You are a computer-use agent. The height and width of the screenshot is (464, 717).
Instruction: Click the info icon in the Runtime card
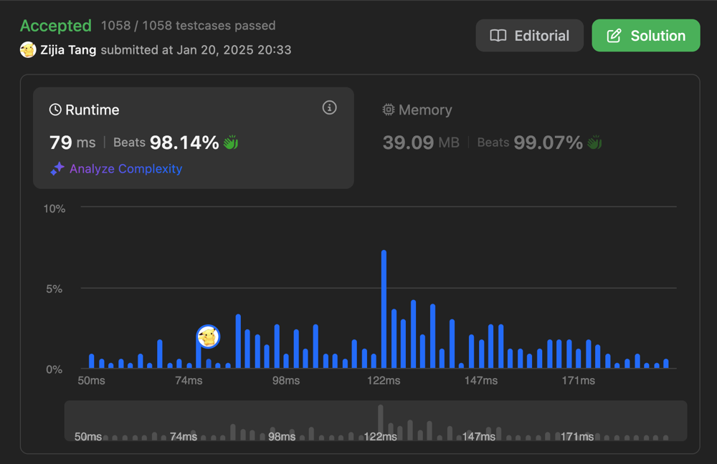pyautogui.click(x=329, y=107)
